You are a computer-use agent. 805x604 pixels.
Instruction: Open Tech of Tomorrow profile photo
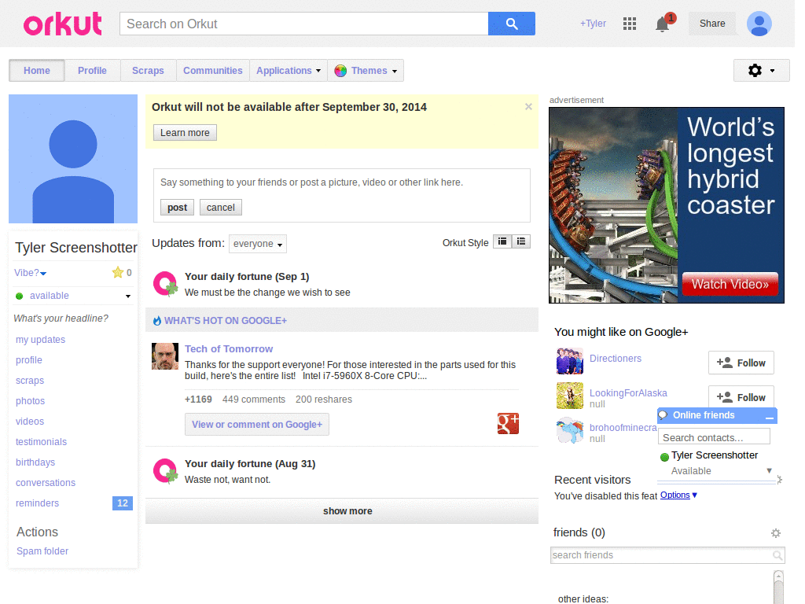[165, 356]
